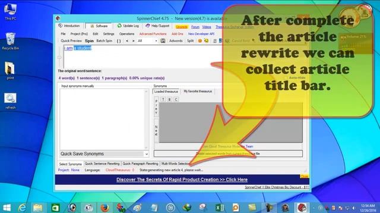Viewport: 380px width, 213px height.
Task: Click Batch Spin in toolbar
Action: pyautogui.click(x=104, y=41)
